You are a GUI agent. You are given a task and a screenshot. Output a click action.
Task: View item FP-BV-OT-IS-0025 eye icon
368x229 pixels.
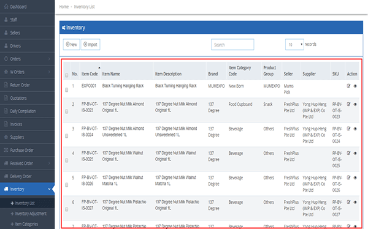coord(355,153)
